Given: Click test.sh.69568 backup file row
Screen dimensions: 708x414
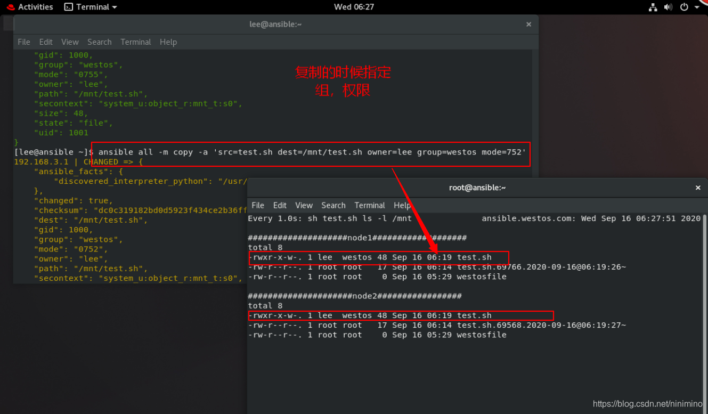Looking at the screenshot, I should click(x=437, y=325).
